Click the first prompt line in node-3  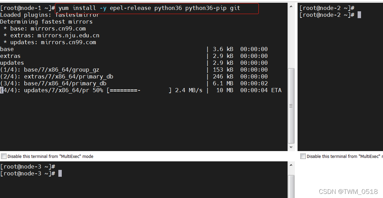pyautogui.click(x=27, y=166)
